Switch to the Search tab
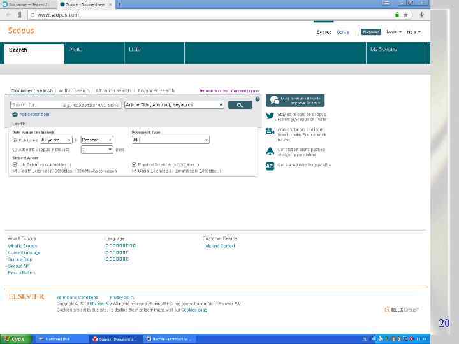 pos(34,54)
